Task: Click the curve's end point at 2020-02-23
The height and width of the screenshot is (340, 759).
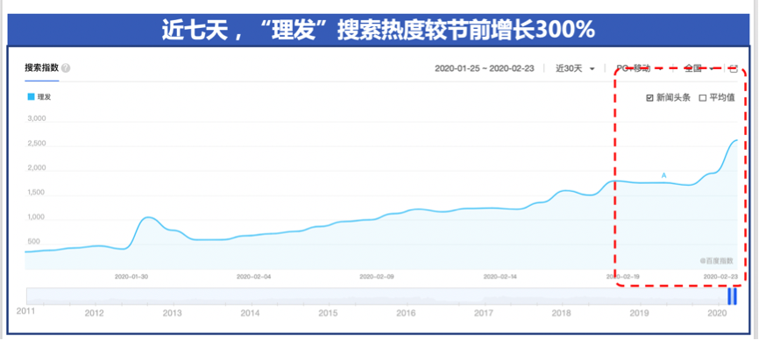Action: point(736,140)
